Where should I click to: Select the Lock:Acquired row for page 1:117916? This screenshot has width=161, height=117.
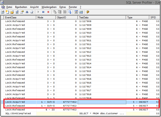click(x=80, y=79)
